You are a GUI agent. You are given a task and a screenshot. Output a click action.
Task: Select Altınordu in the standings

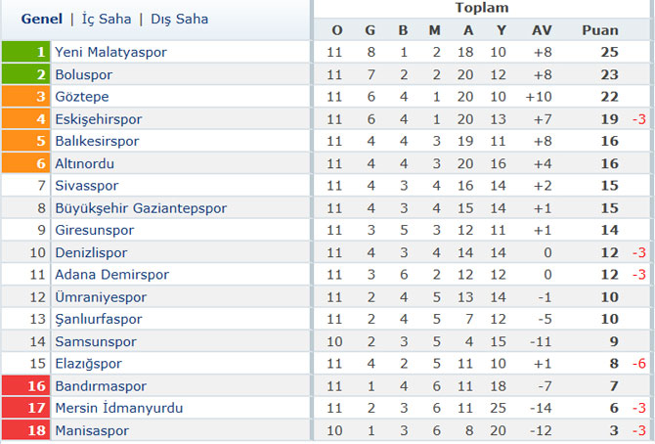pyautogui.click(x=84, y=163)
